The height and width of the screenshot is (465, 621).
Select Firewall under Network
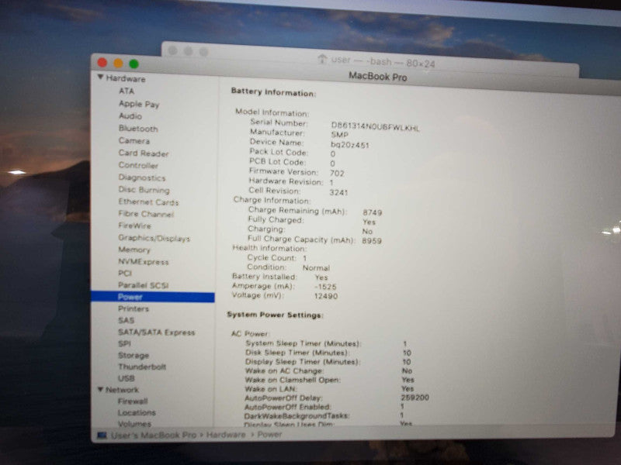(x=133, y=401)
